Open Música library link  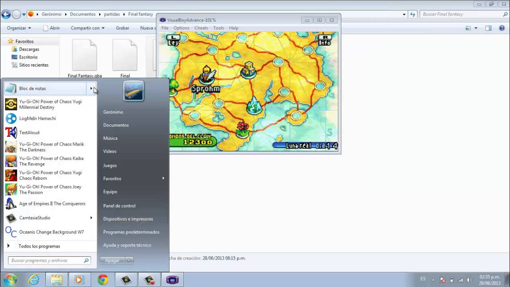click(110, 138)
